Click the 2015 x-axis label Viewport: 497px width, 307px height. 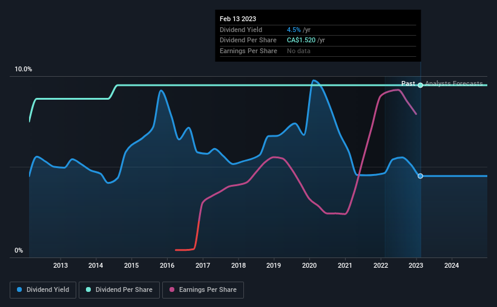131,265
